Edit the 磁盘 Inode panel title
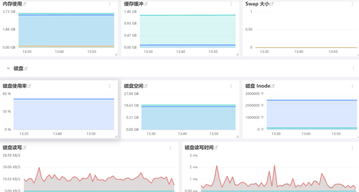359x192 pixels. (x=273, y=86)
